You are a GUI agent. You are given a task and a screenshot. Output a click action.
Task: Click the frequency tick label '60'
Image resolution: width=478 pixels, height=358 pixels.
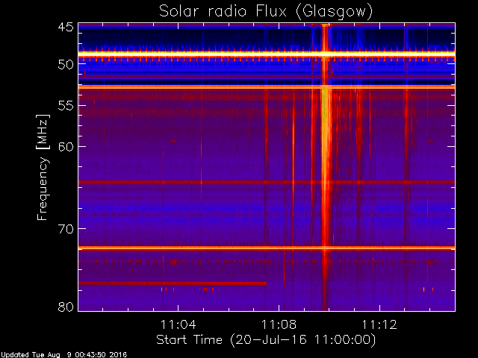[x=66, y=146]
